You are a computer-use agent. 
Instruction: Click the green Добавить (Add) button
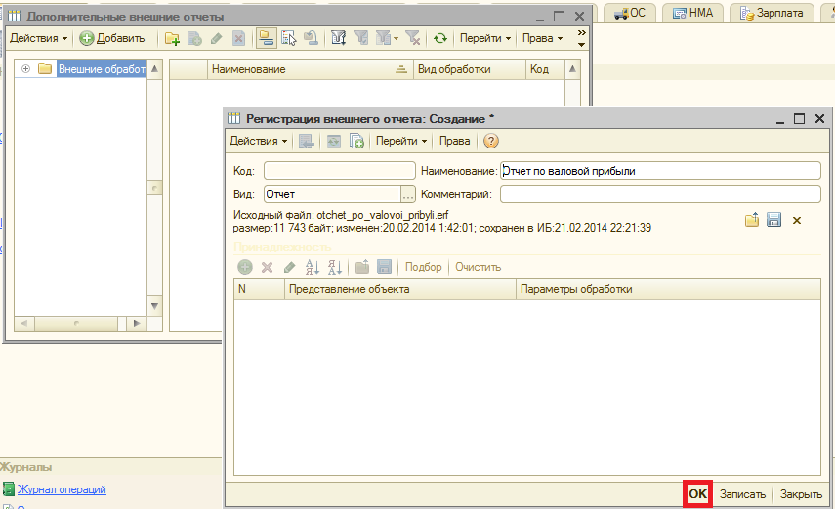tap(112, 38)
